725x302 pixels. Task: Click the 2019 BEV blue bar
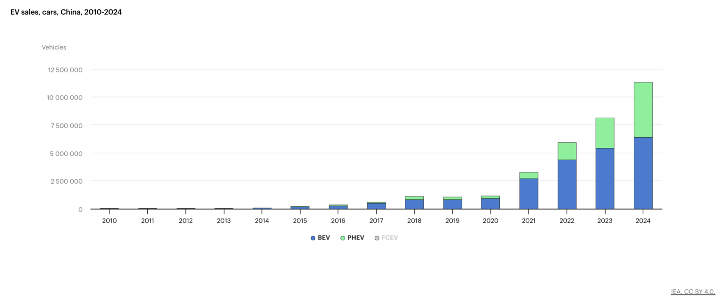452,204
